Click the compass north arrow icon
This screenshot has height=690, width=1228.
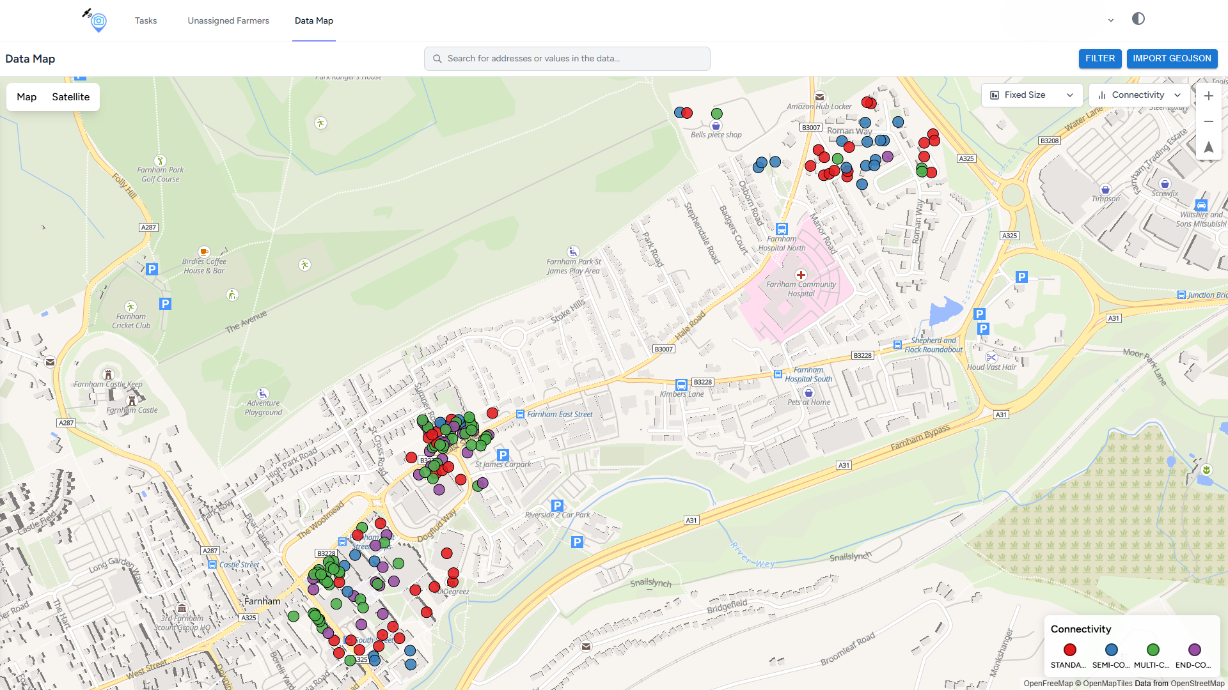click(1208, 147)
